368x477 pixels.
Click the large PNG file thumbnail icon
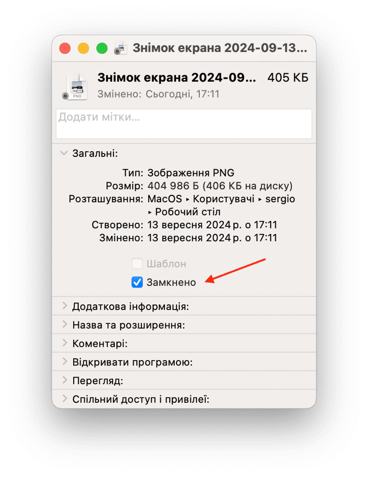click(x=76, y=87)
